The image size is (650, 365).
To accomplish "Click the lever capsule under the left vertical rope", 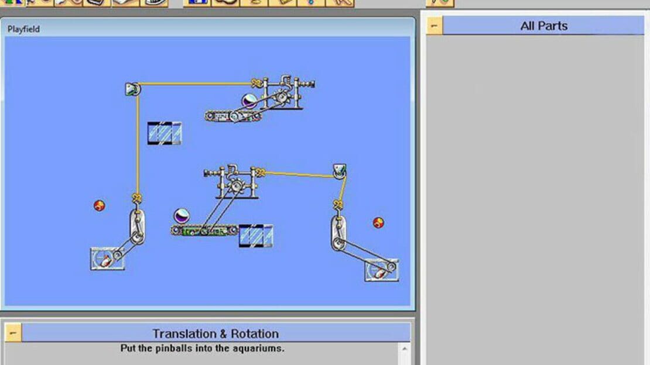I will point(137,227).
